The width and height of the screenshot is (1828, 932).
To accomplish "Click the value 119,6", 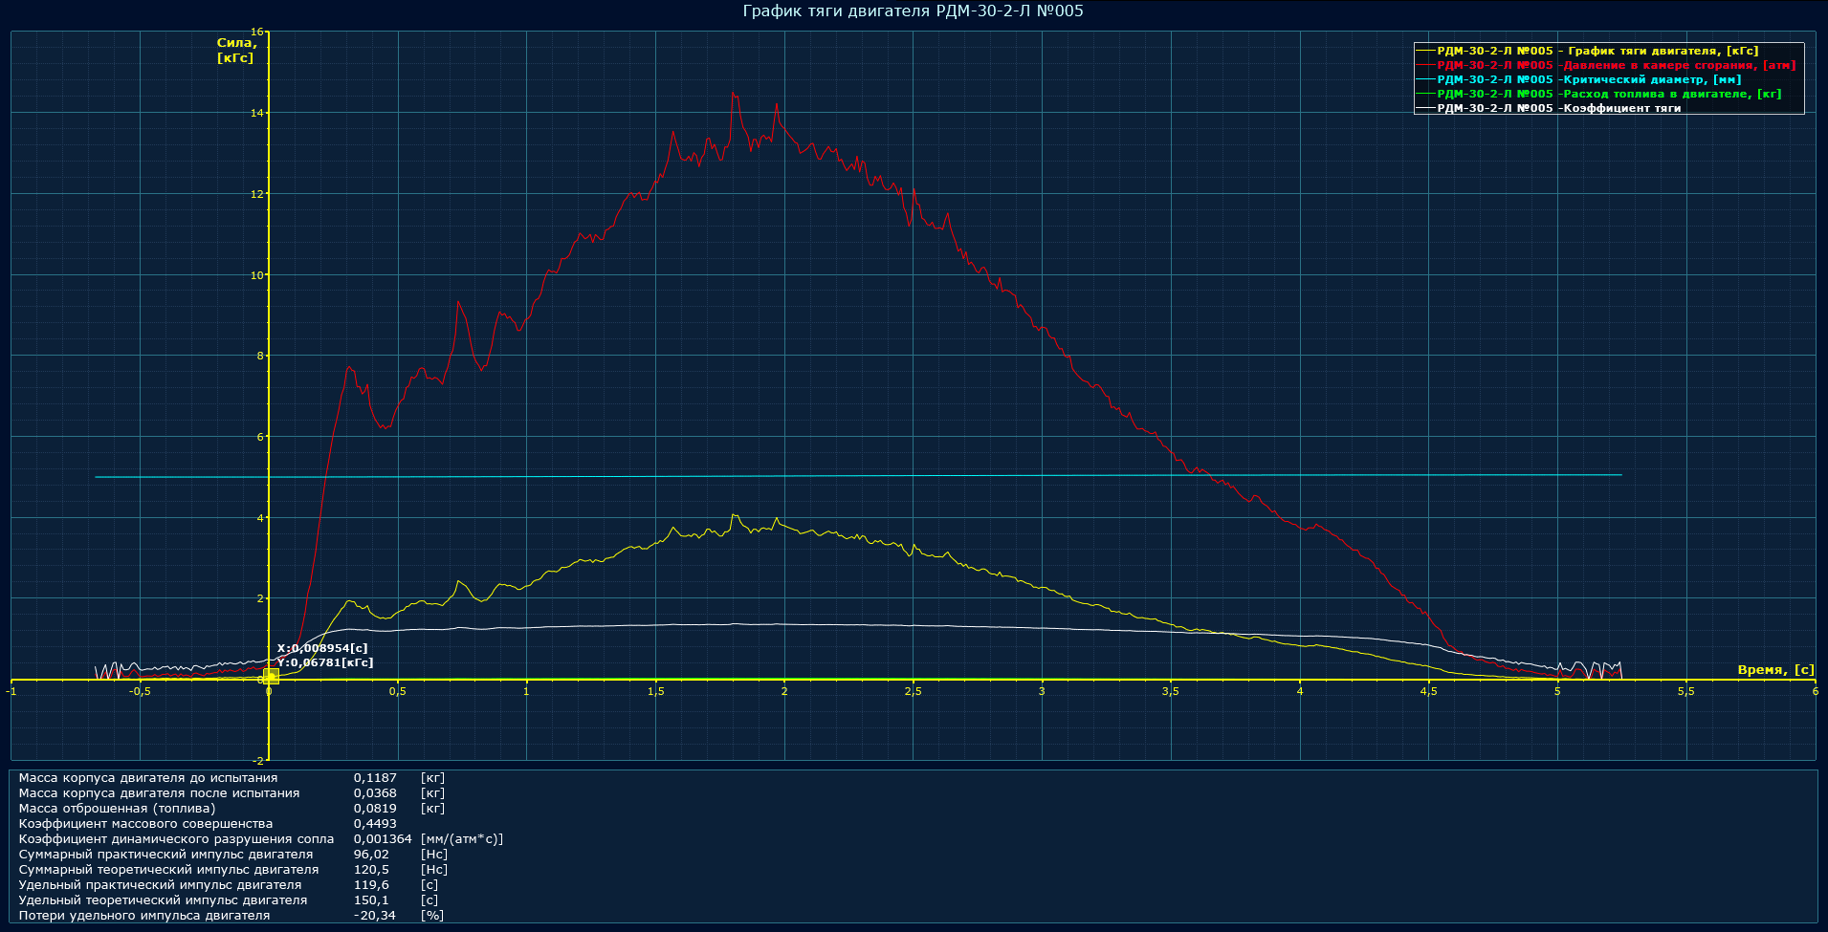I will (371, 885).
